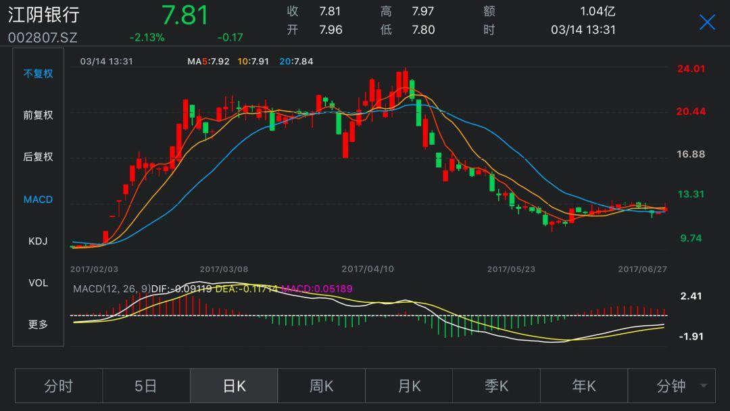Switch indicator to KDJ
Screen dimensions: 730x411
click(x=38, y=241)
